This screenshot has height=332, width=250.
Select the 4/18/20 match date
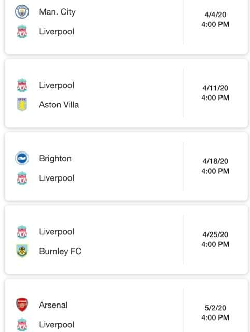tap(215, 161)
